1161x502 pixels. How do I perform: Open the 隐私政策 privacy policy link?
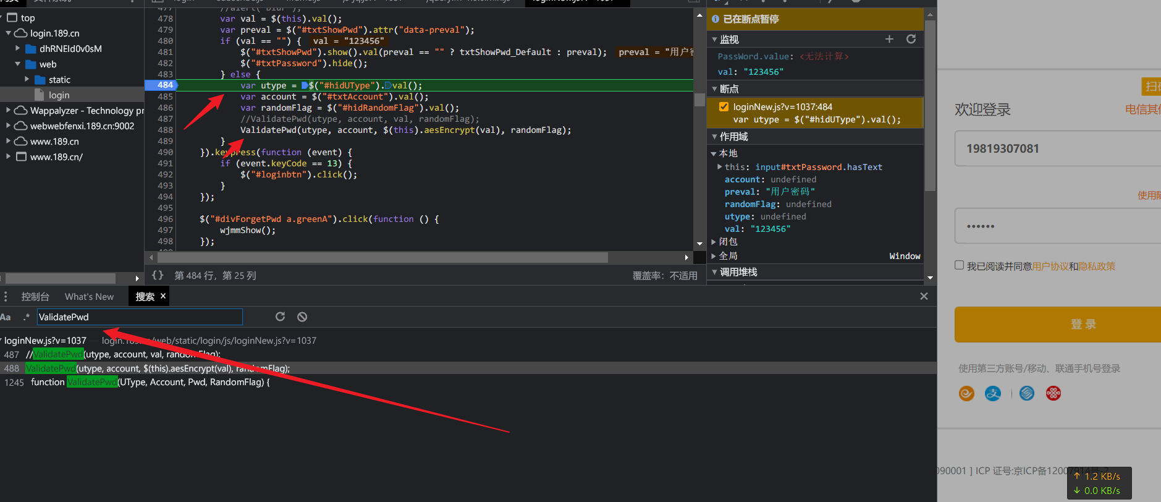tap(1097, 266)
